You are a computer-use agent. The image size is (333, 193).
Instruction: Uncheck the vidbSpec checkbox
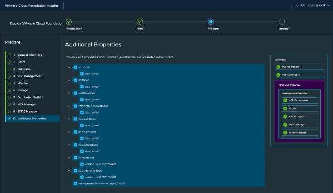75,67
